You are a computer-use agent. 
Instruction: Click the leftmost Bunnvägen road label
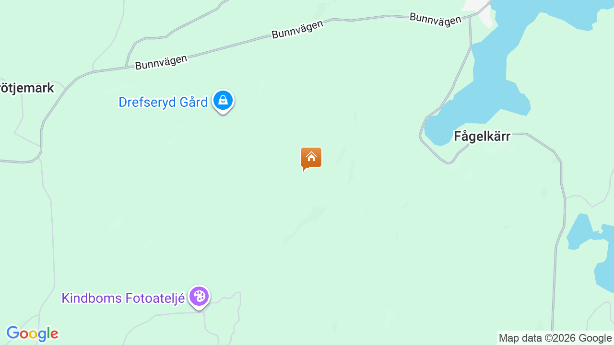[161, 62]
